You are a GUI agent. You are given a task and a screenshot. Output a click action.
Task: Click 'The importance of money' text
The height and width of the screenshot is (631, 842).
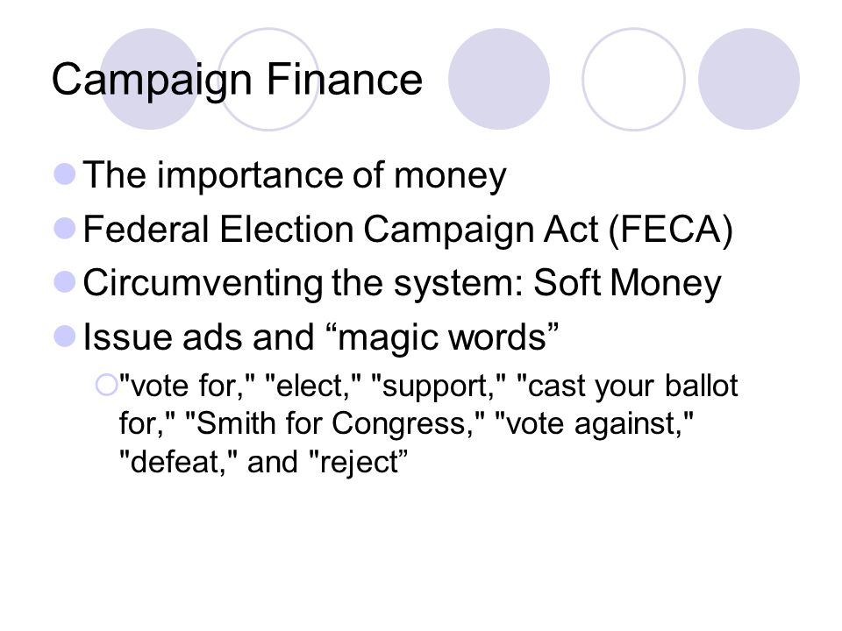(x=295, y=175)
